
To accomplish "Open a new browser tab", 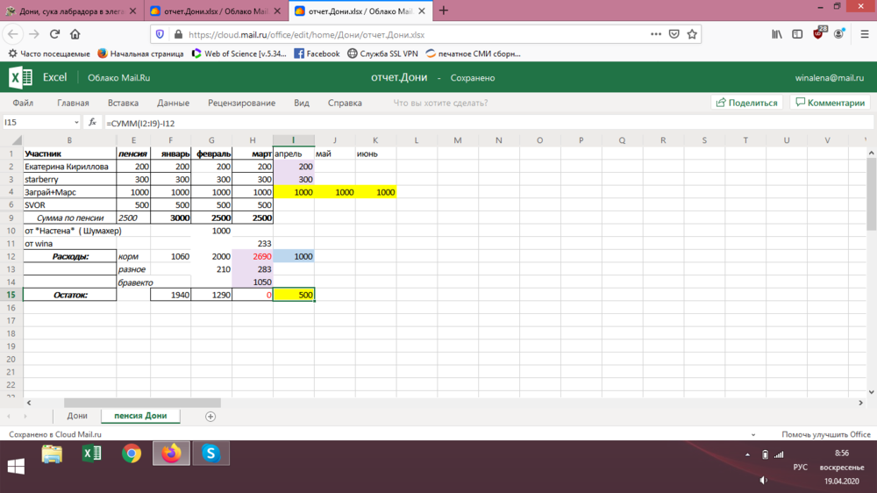I will click(444, 11).
